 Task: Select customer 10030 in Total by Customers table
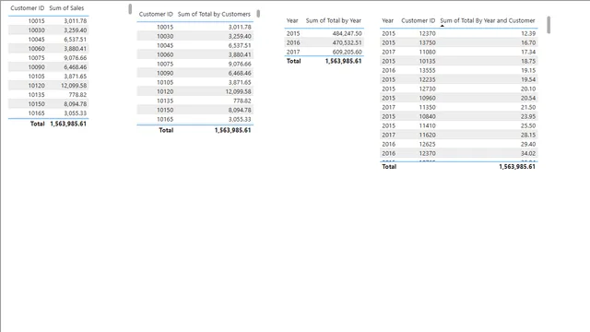tap(165, 37)
